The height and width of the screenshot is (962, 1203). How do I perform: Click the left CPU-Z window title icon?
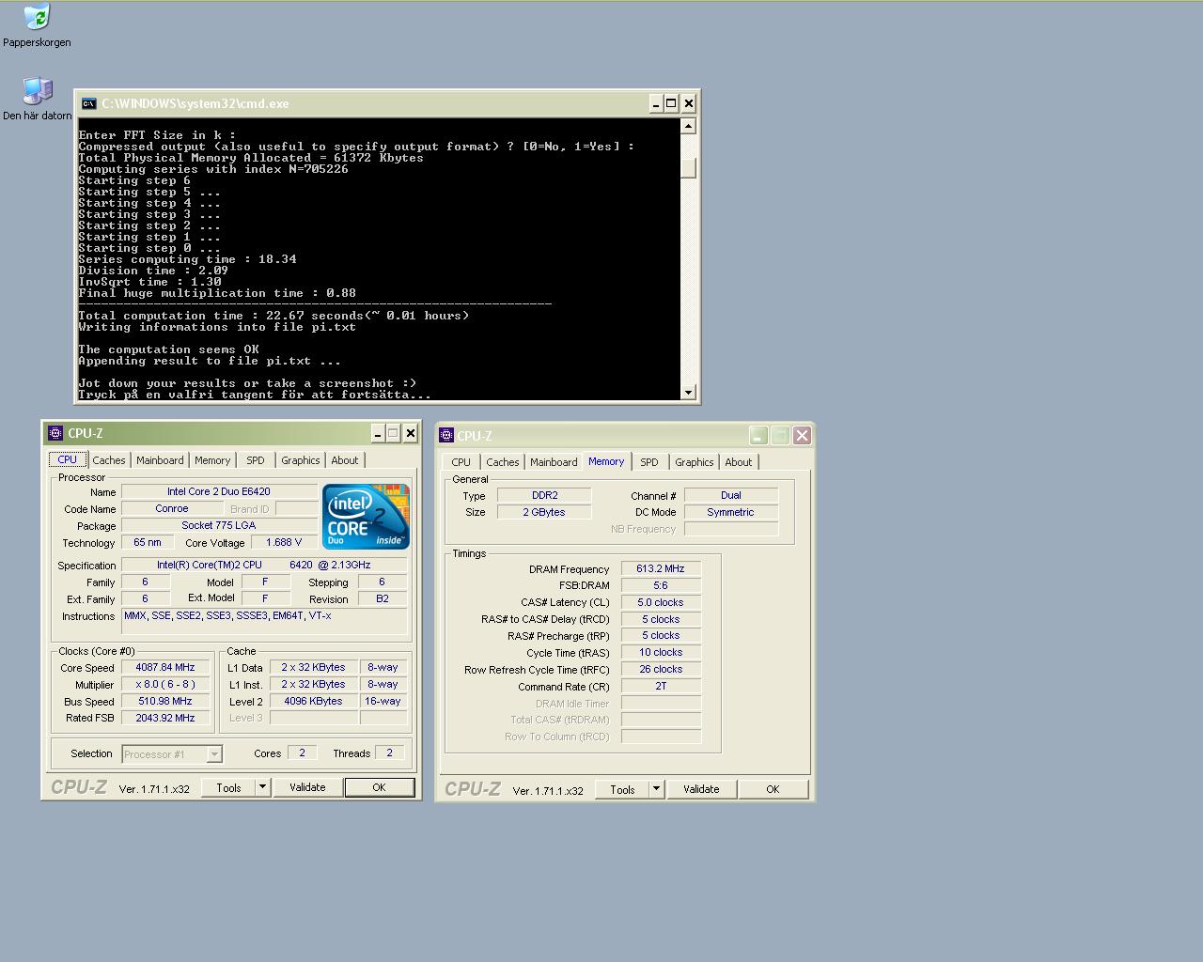point(55,433)
